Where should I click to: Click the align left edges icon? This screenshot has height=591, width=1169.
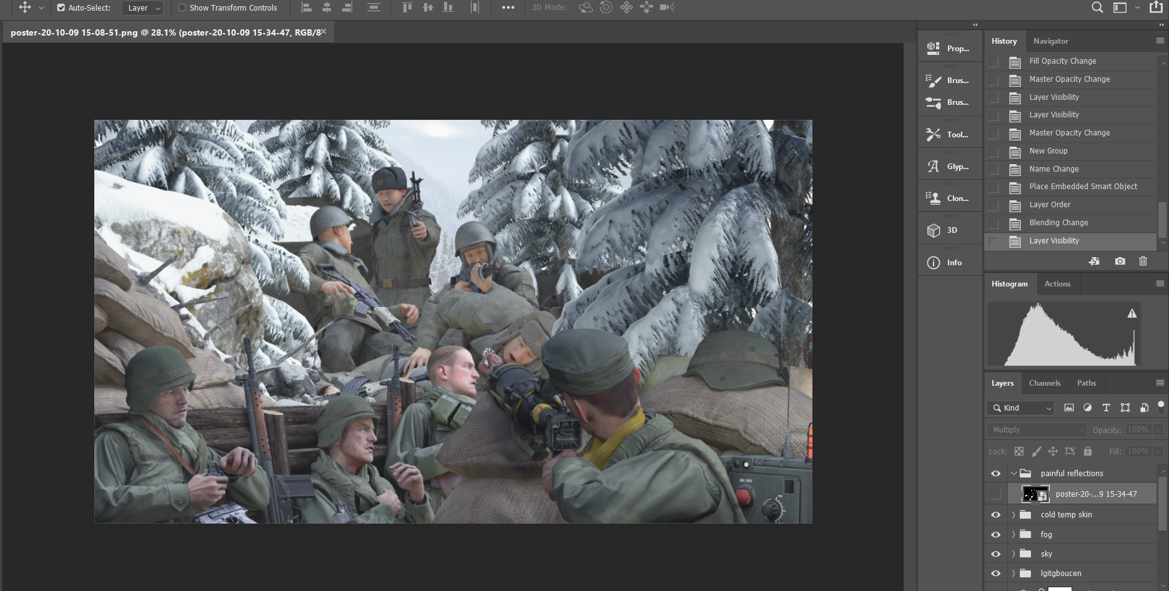pos(307,7)
